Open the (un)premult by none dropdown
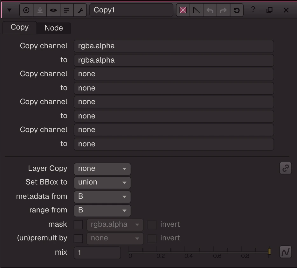 point(115,238)
